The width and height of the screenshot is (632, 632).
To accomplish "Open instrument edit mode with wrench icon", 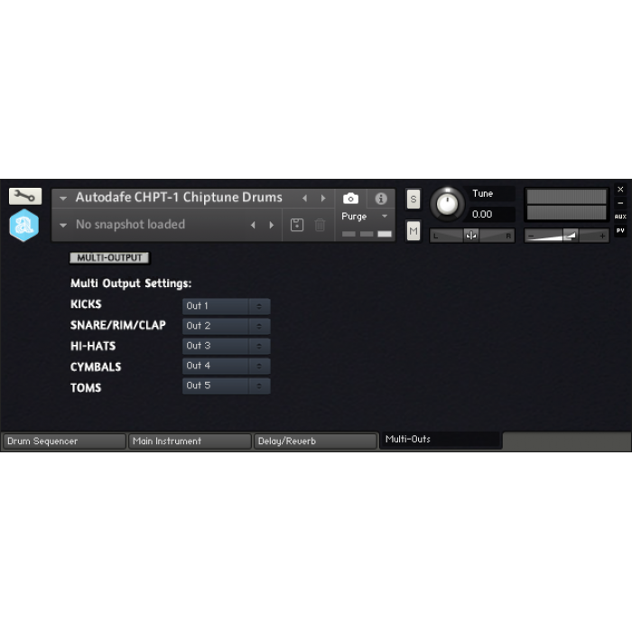I will 25,196.
